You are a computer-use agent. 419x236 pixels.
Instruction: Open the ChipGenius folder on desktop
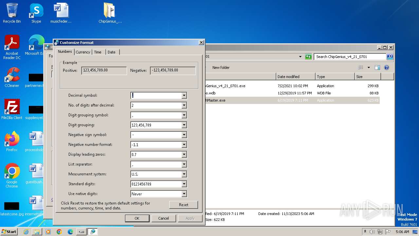point(110,13)
